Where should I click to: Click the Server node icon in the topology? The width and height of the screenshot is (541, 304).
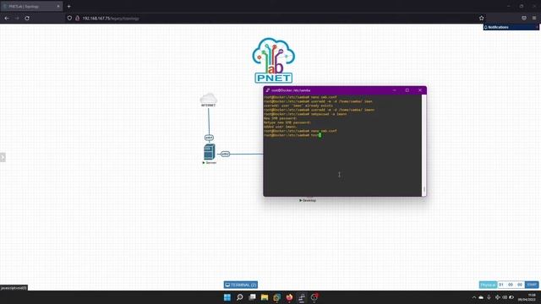coord(209,152)
